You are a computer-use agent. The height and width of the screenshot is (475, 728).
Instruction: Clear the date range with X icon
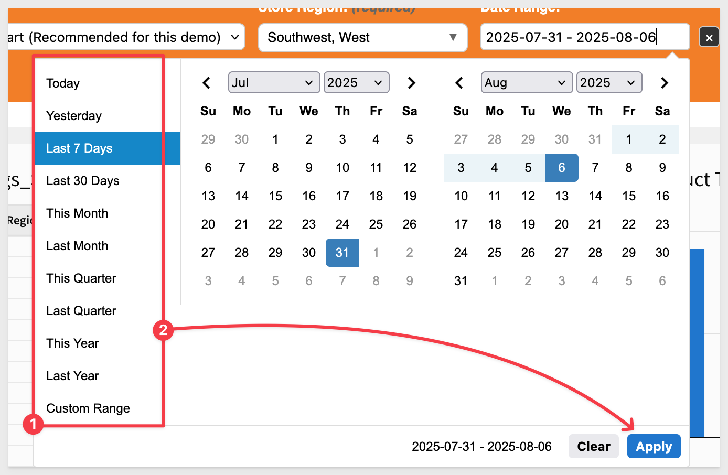point(709,38)
